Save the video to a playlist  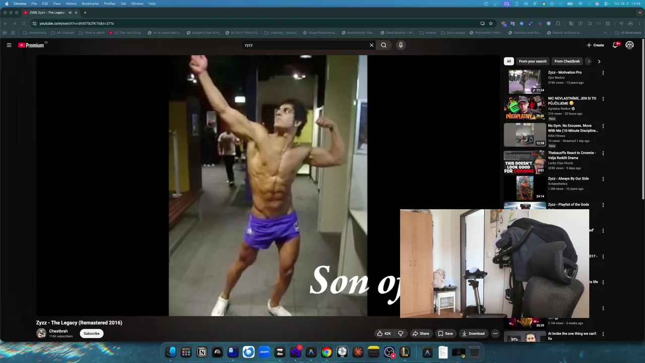445,333
